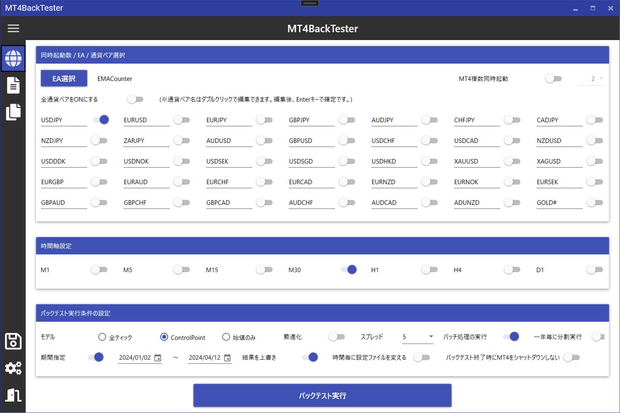Click the EMACounter EA name text

(115, 79)
